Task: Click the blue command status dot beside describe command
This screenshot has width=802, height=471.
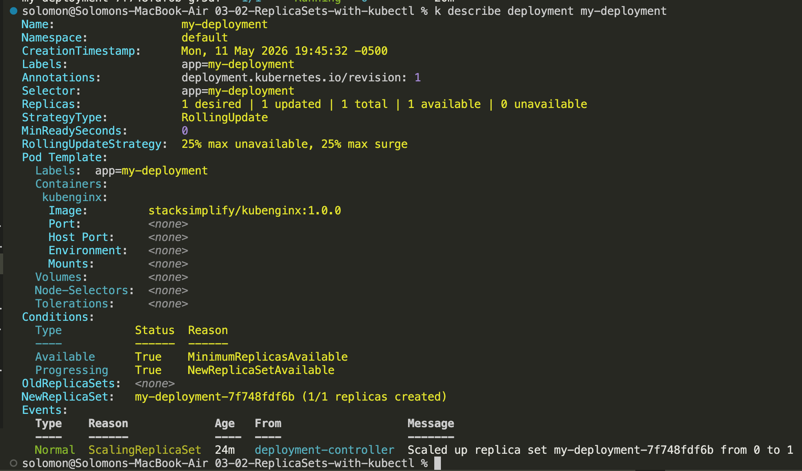Action: (14, 11)
